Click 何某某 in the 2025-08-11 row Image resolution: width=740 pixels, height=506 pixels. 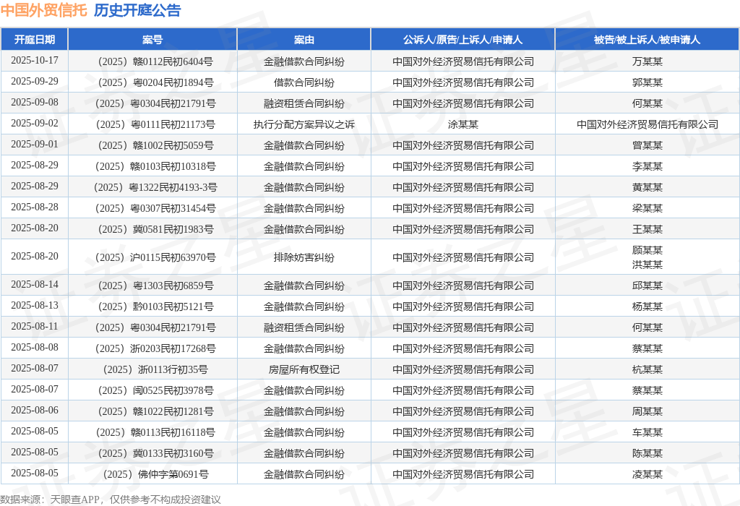pyautogui.click(x=647, y=327)
